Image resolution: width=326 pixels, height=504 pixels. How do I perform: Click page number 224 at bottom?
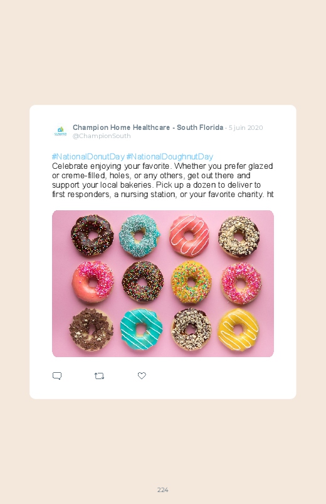coord(163,490)
